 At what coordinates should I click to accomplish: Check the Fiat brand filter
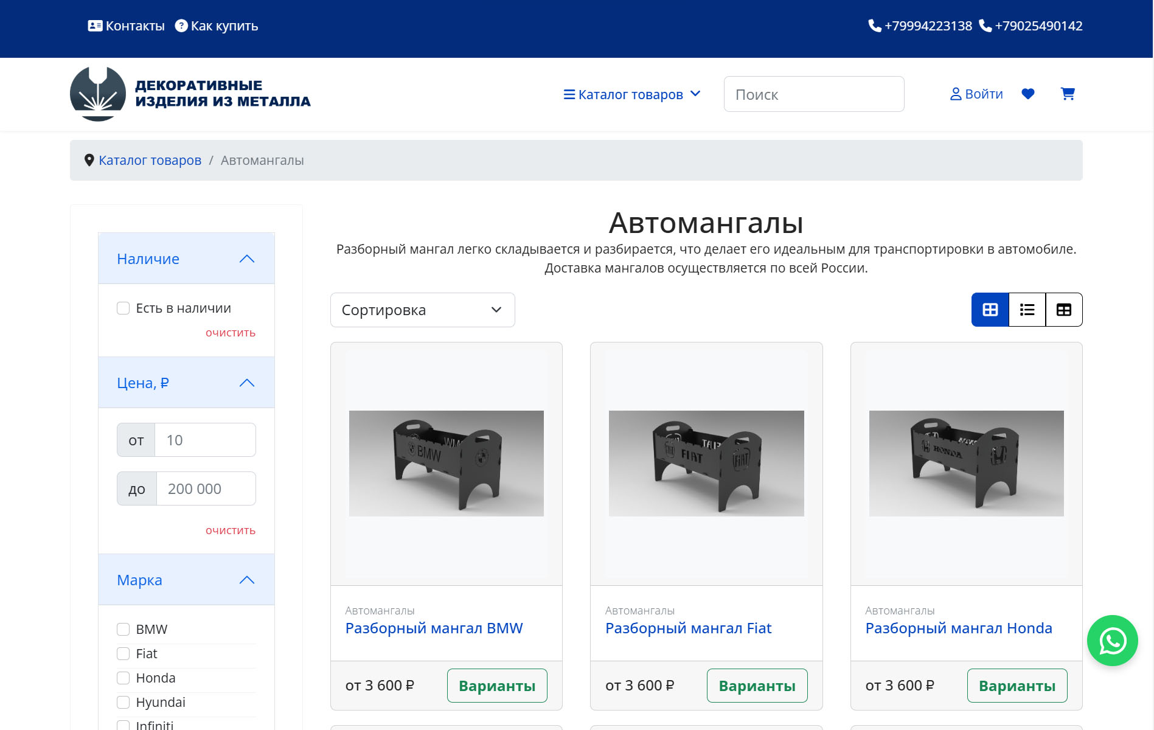(x=123, y=654)
